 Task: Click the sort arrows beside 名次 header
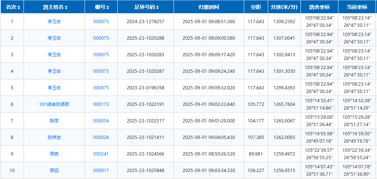19,7
